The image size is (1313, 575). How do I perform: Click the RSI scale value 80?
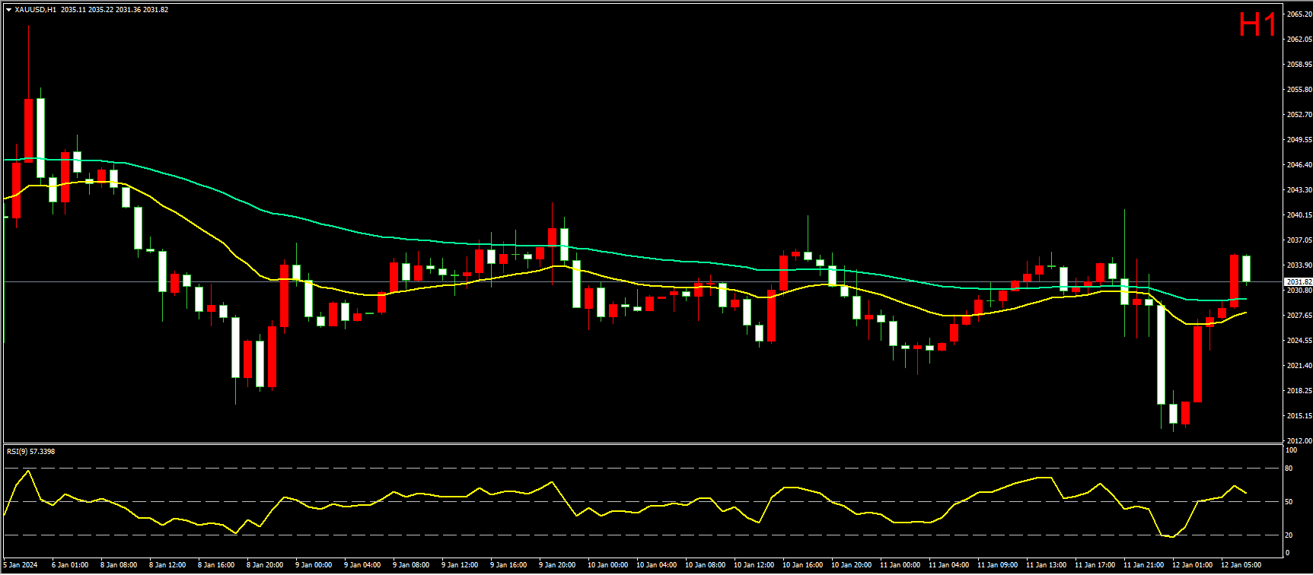tap(1289, 469)
